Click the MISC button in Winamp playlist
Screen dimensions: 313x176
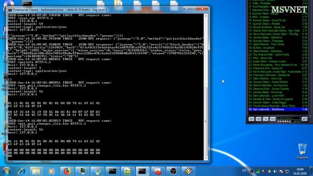coord(273,119)
